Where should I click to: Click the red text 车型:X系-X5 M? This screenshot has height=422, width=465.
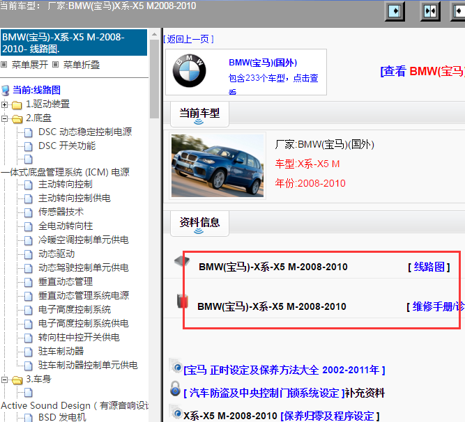(x=307, y=164)
